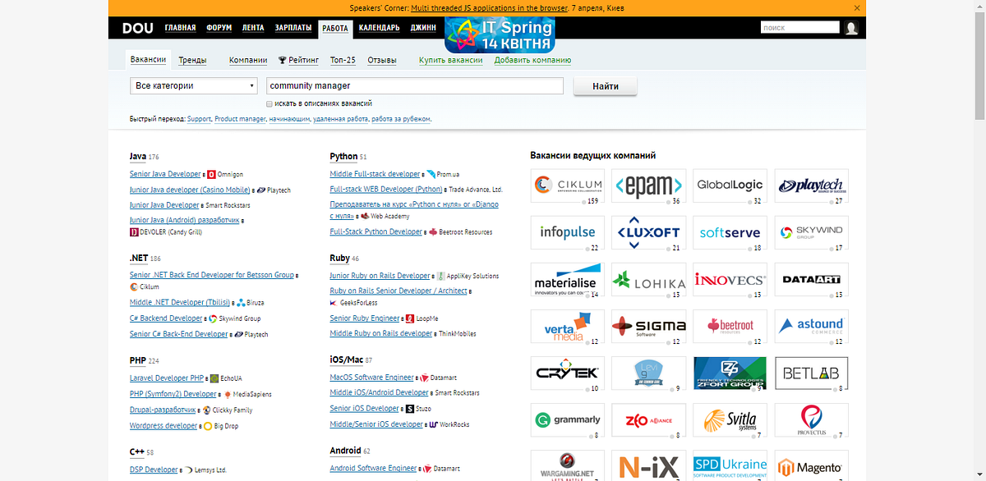986x481 pixels.
Task: Click the Найти search button
Action: [x=605, y=86]
